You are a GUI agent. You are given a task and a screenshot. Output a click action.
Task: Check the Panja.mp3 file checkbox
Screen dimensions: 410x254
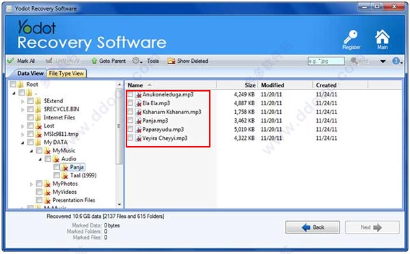pyautogui.click(x=130, y=121)
